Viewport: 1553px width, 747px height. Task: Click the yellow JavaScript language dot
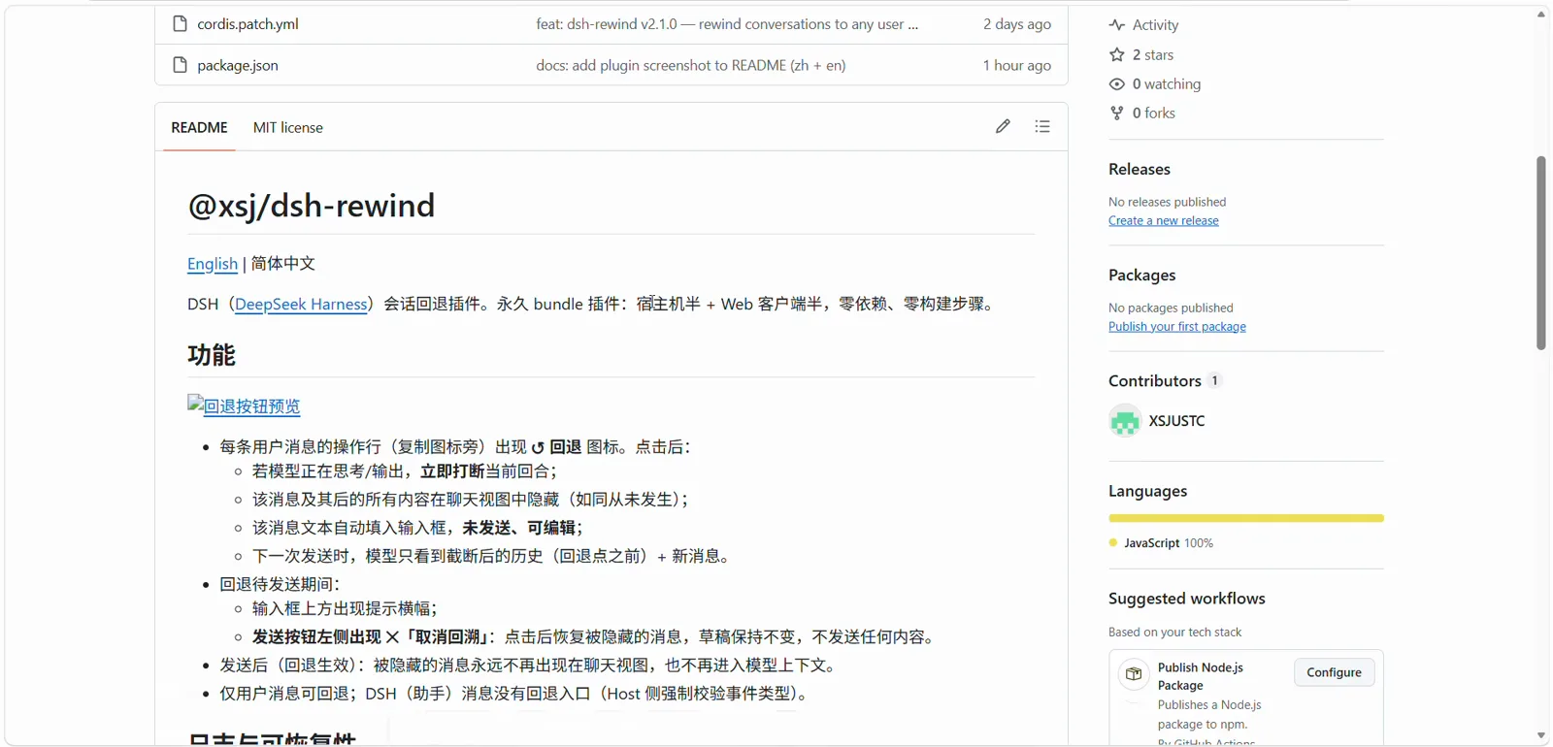pos(1113,542)
